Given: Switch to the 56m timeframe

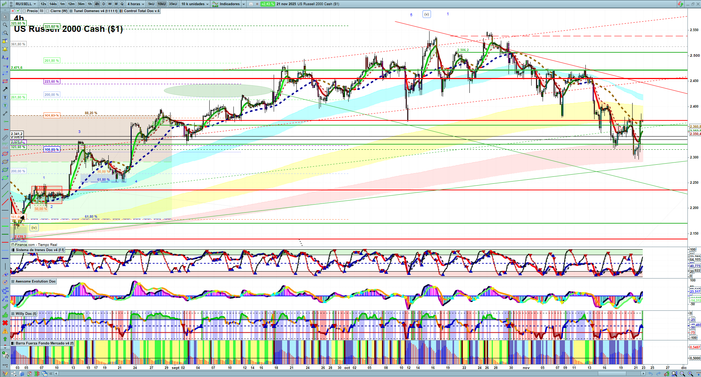Looking at the screenshot, I should coord(81,4).
